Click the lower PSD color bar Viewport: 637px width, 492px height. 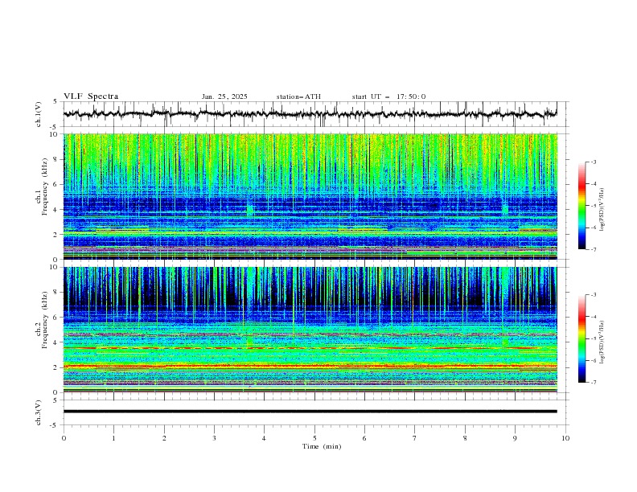(x=582, y=338)
